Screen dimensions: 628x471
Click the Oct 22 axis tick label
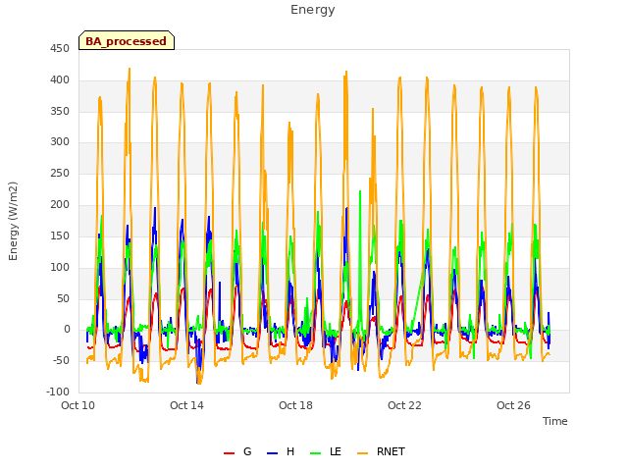click(404, 405)
